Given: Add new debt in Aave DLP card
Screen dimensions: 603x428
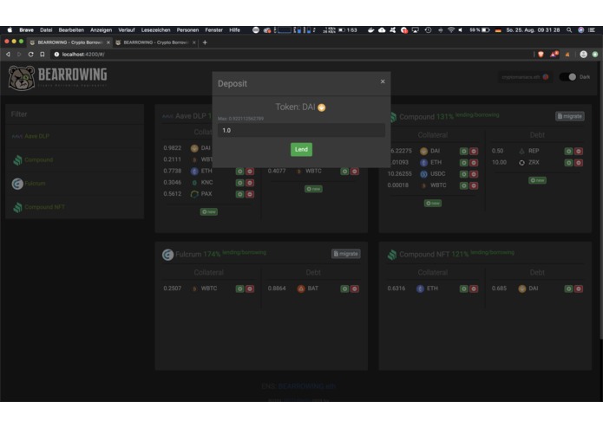Looking at the screenshot, I should (x=313, y=189).
